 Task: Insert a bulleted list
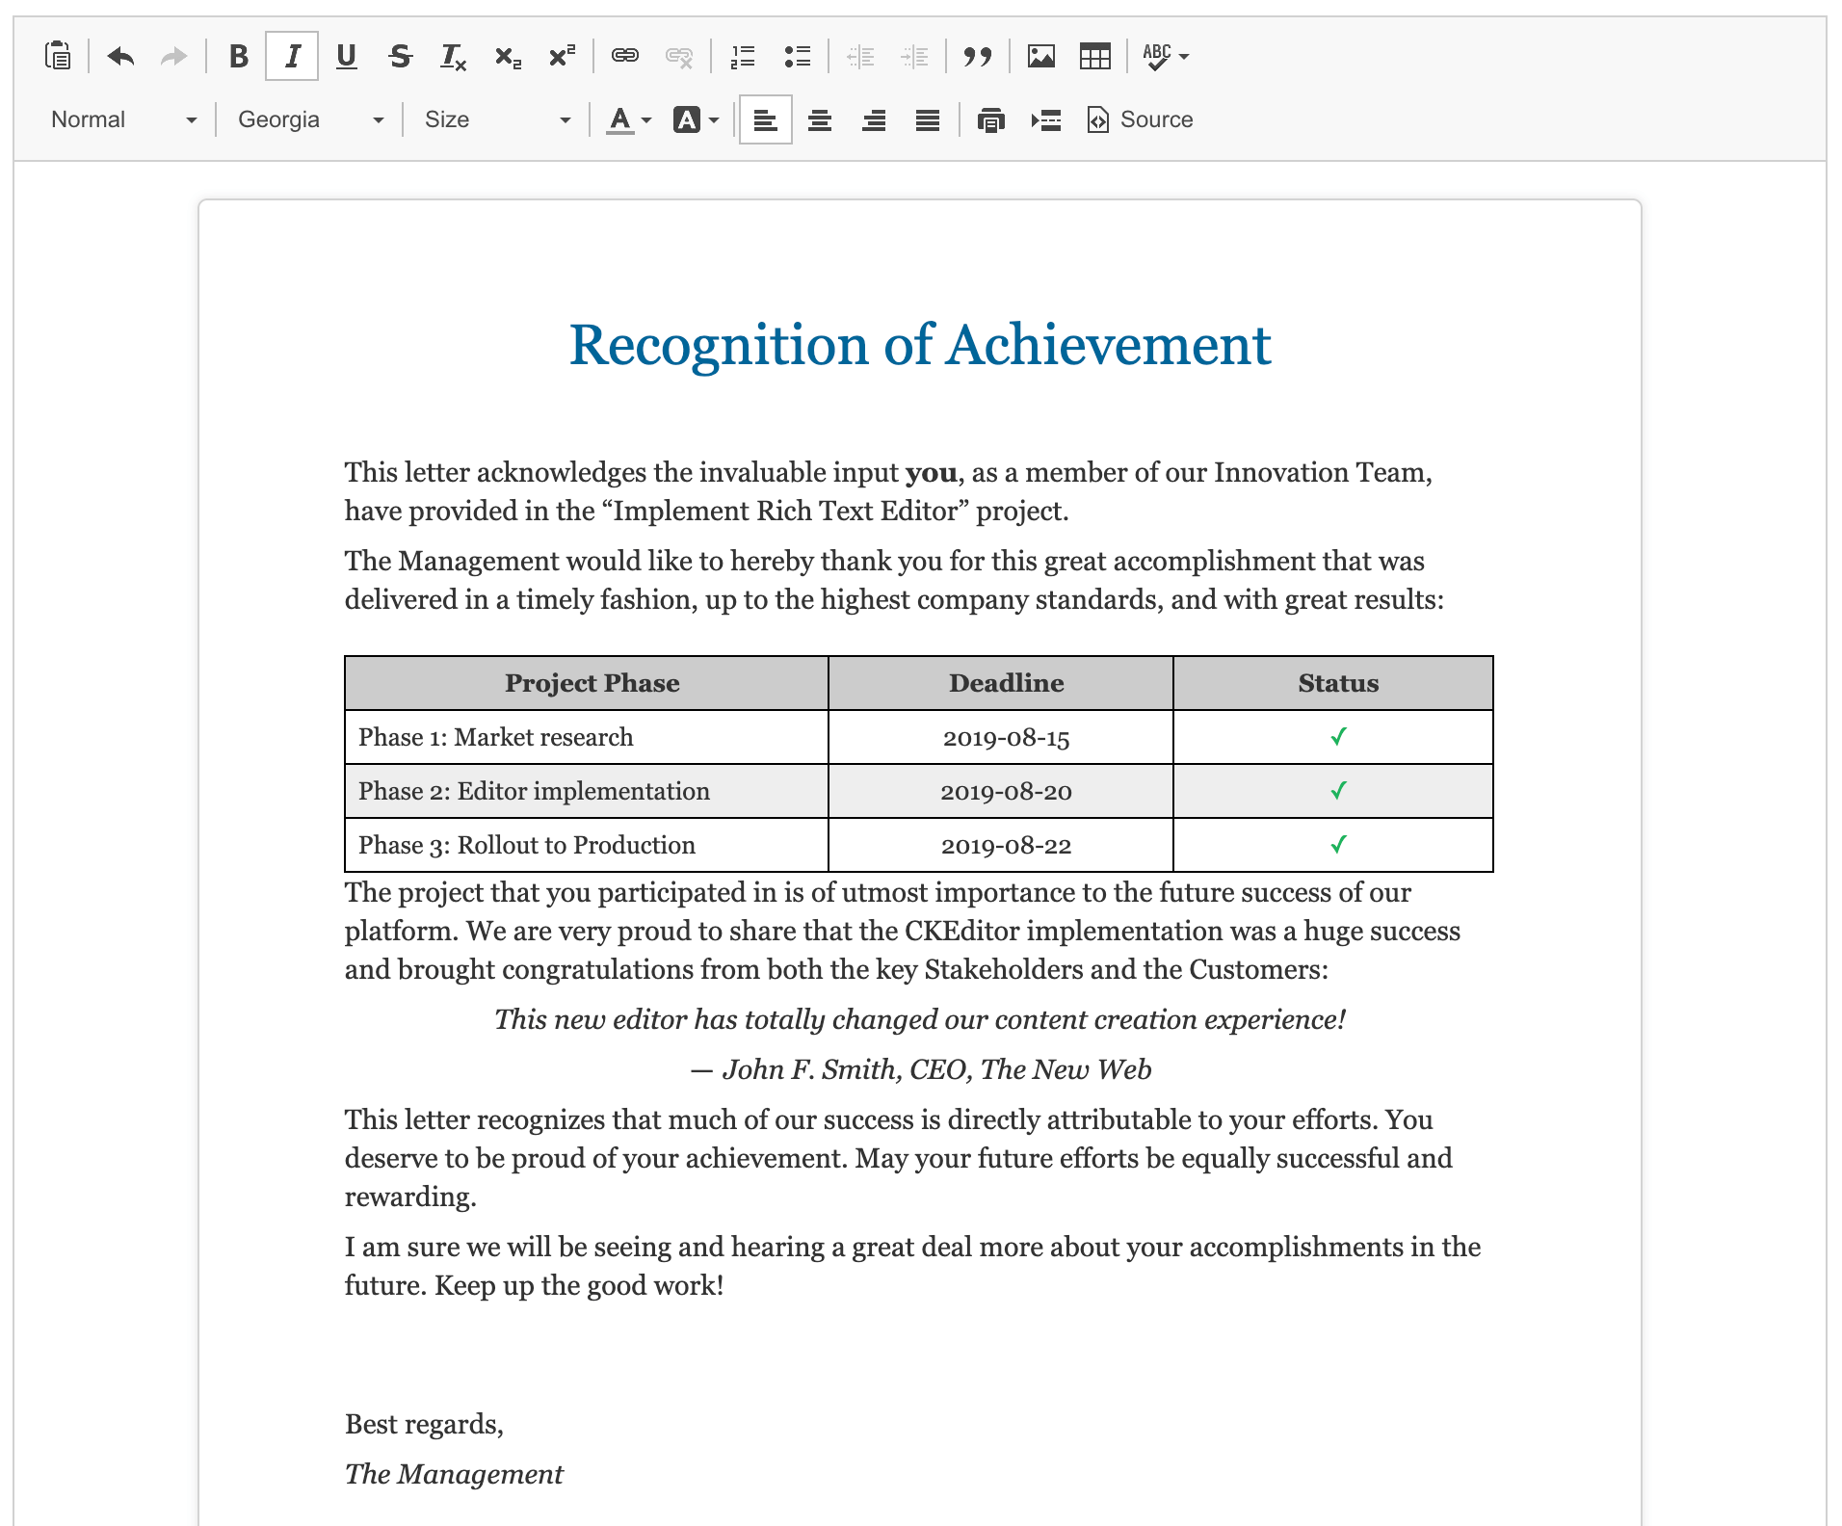797,56
